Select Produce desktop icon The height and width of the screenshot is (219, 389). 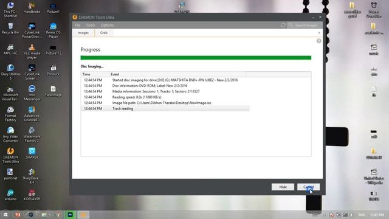coord(53,70)
